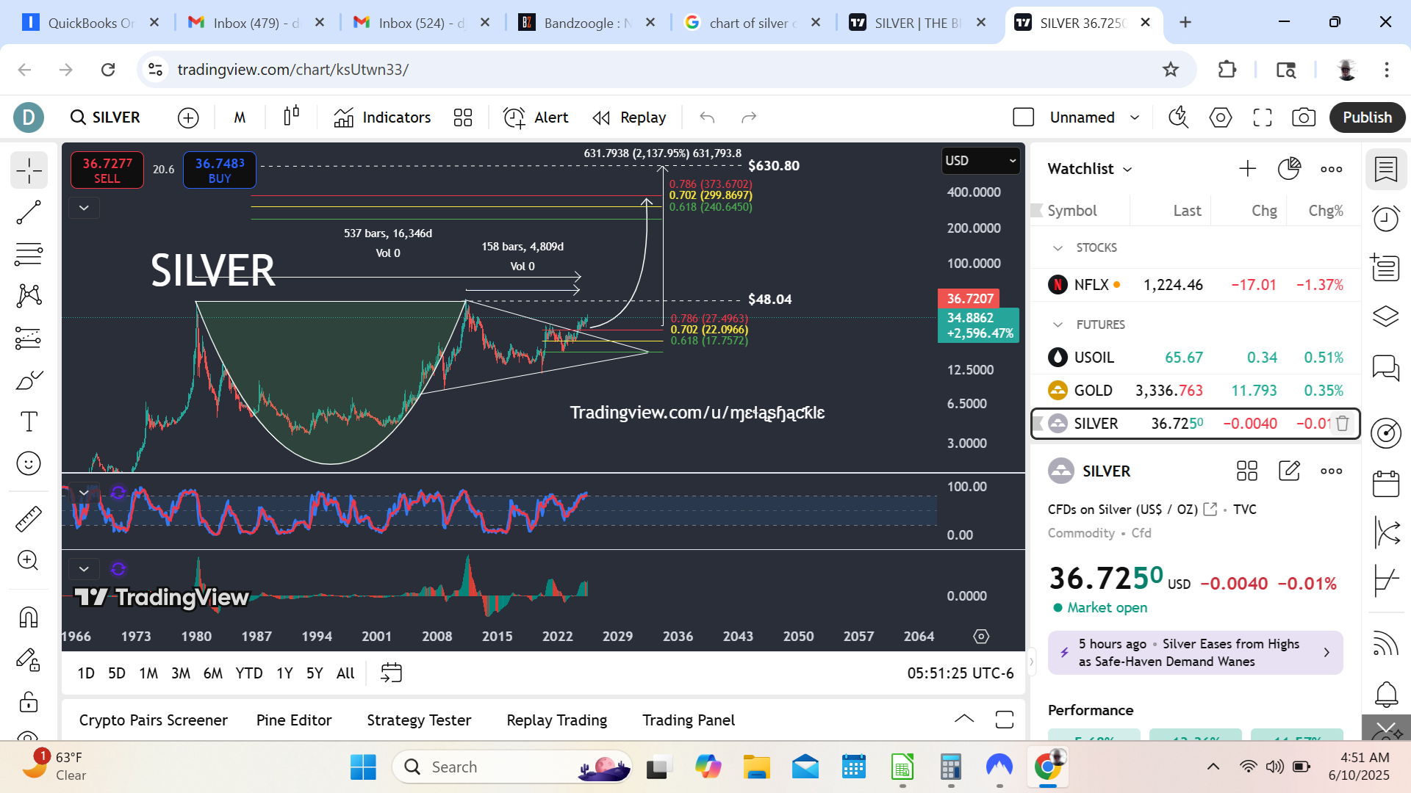Activate the zoom in tool
Image resolution: width=1411 pixels, height=793 pixels.
point(29,561)
